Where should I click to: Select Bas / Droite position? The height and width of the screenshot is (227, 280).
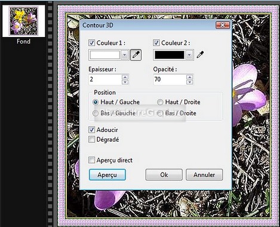click(x=160, y=113)
